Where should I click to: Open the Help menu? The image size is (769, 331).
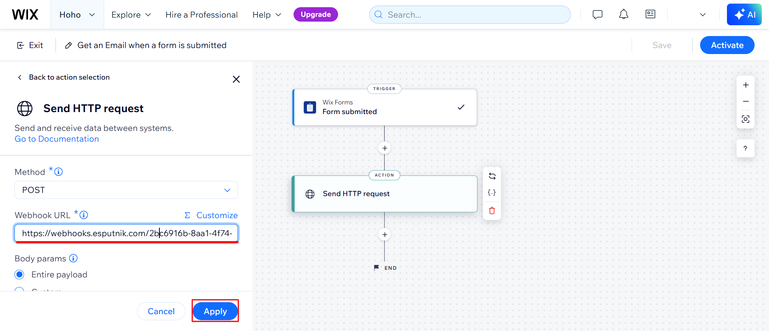click(267, 15)
